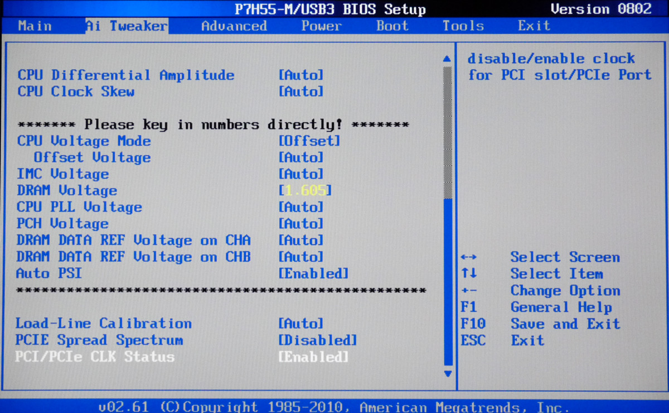The width and height of the screenshot is (669, 413).
Task: Change DRAM DATA REF Voltage on CHB value
Action: click(x=301, y=257)
